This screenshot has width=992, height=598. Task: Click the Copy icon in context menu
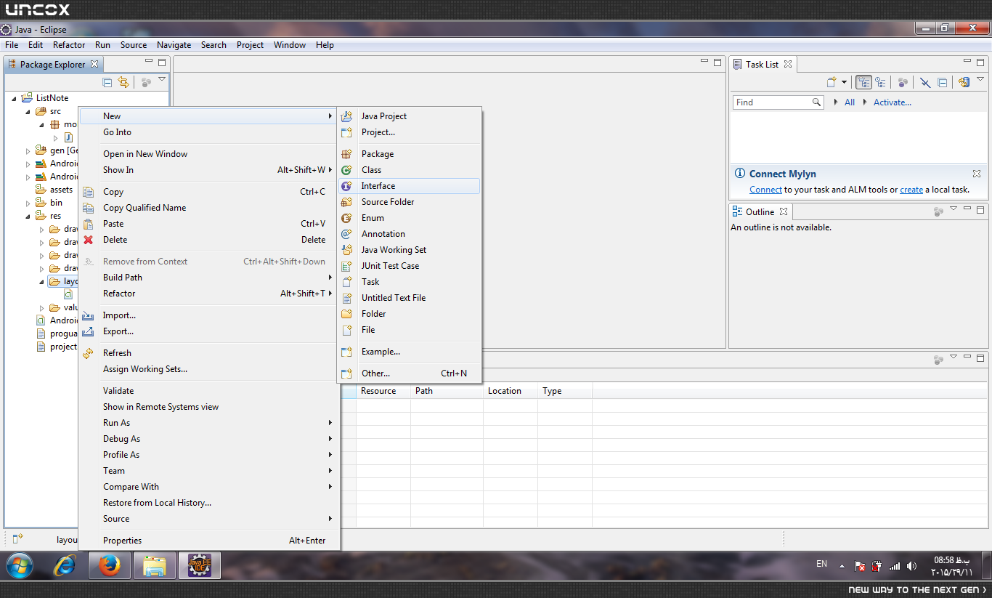(x=89, y=192)
